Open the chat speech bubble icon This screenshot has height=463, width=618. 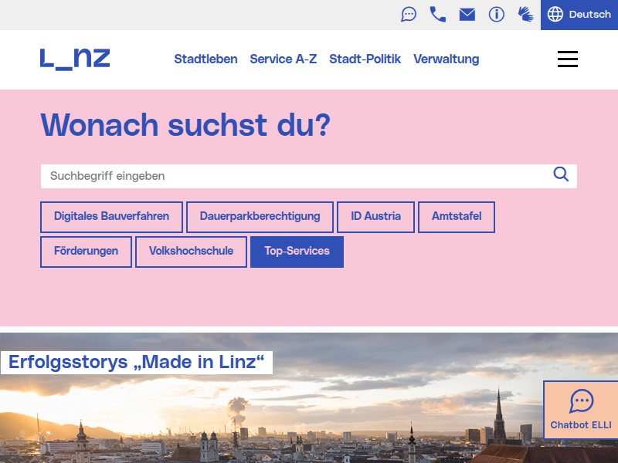(409, 15)
